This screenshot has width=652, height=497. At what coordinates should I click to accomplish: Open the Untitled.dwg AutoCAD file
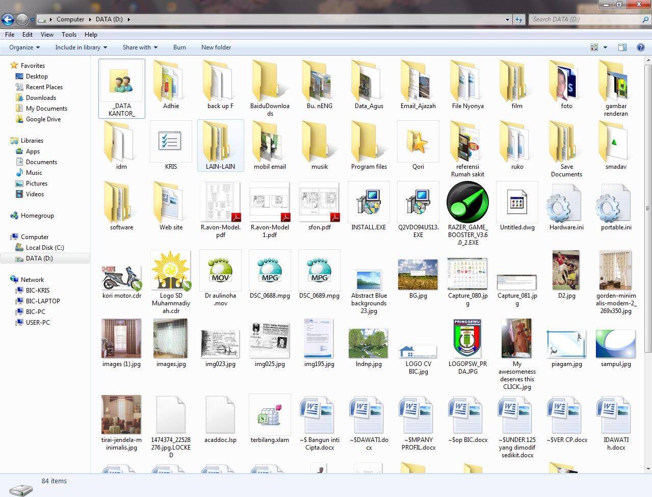(516, 202)
